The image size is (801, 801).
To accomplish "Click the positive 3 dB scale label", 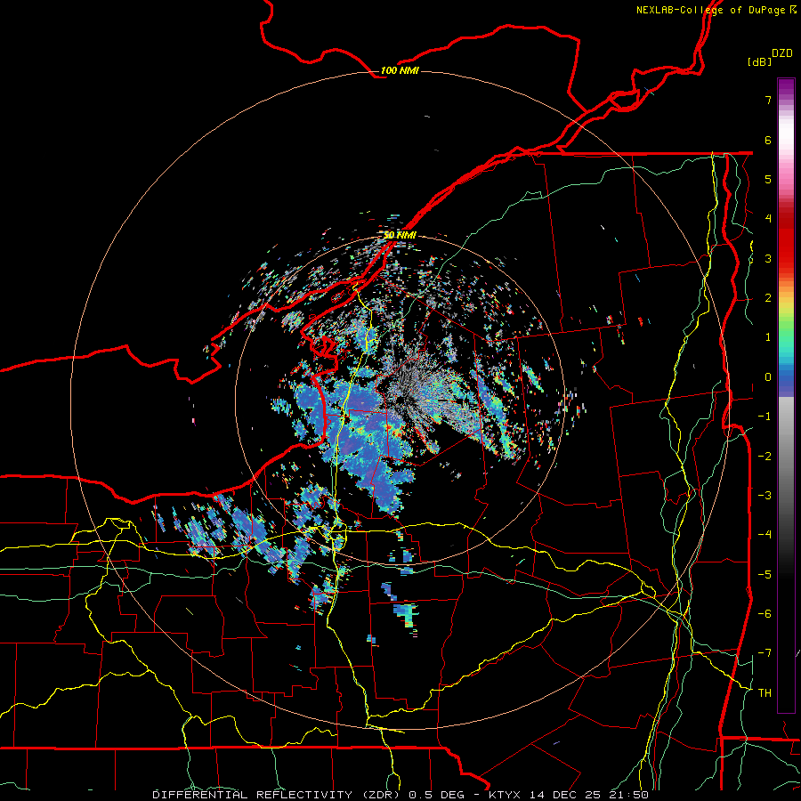I will point(768,258).
